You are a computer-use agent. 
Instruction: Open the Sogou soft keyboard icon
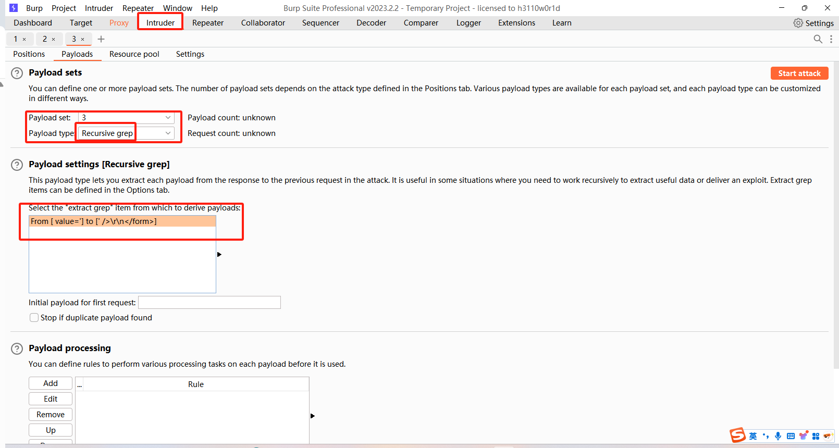point(791,436)
